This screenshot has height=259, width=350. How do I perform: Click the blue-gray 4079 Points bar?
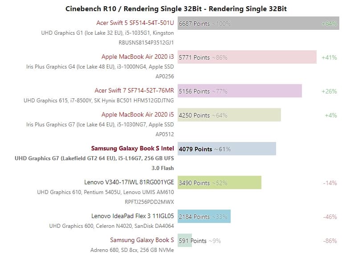point(227,149)
